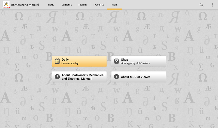This screenshot has width=218, height=128.
Task: Select the MORE tab
Action: pyautogui.click(x=114, y=5)
